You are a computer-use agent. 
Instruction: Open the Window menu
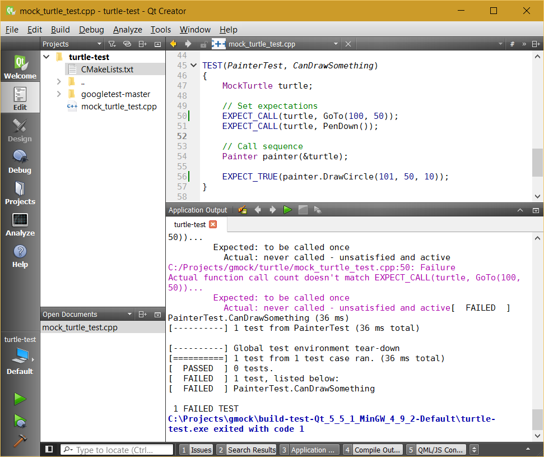(195, 30)
